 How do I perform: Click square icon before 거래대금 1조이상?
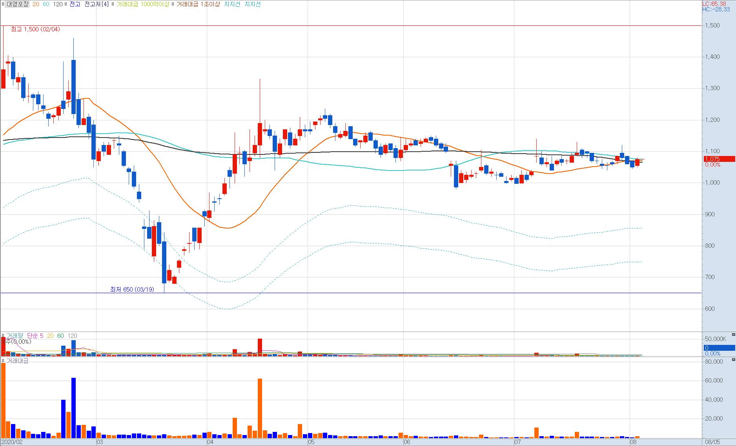(x=173, y=4)
